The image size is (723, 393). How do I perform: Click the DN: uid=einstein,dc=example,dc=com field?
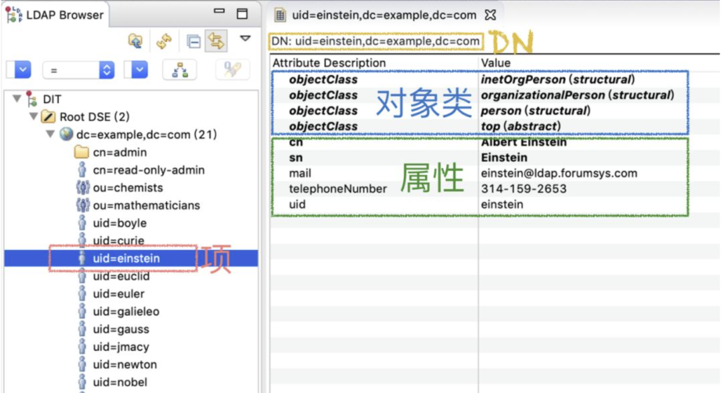coord(376,41)
